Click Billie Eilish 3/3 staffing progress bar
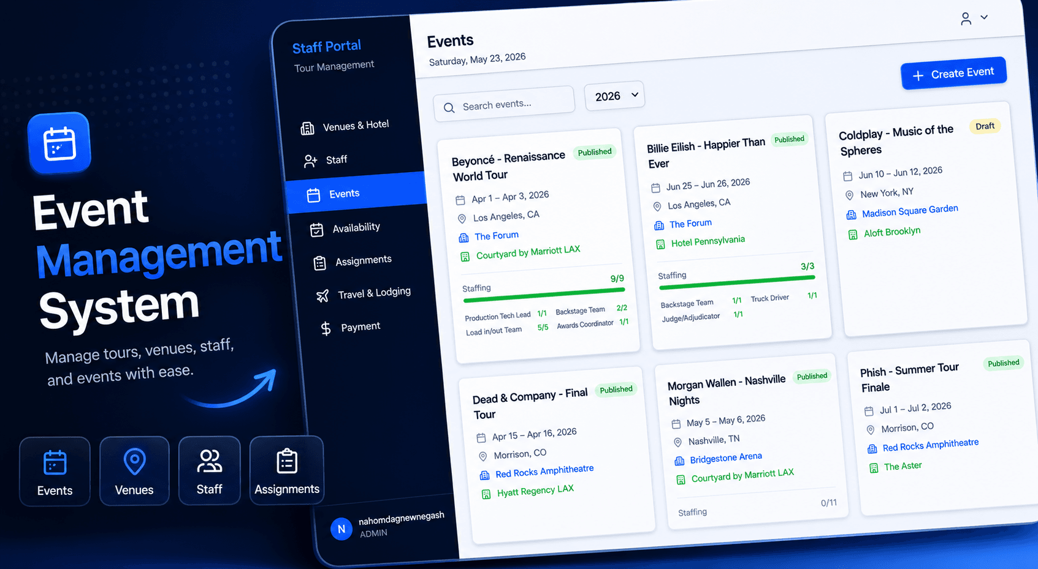Viewport: 1038px width, 569px height. (737, 282)
